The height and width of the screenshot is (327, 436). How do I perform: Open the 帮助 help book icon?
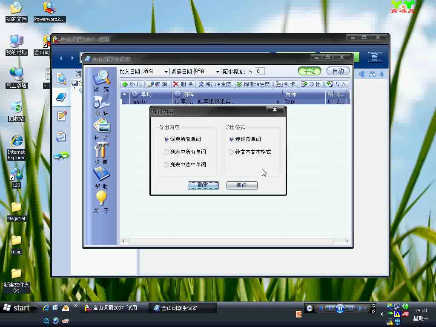(x=101, y=178)
